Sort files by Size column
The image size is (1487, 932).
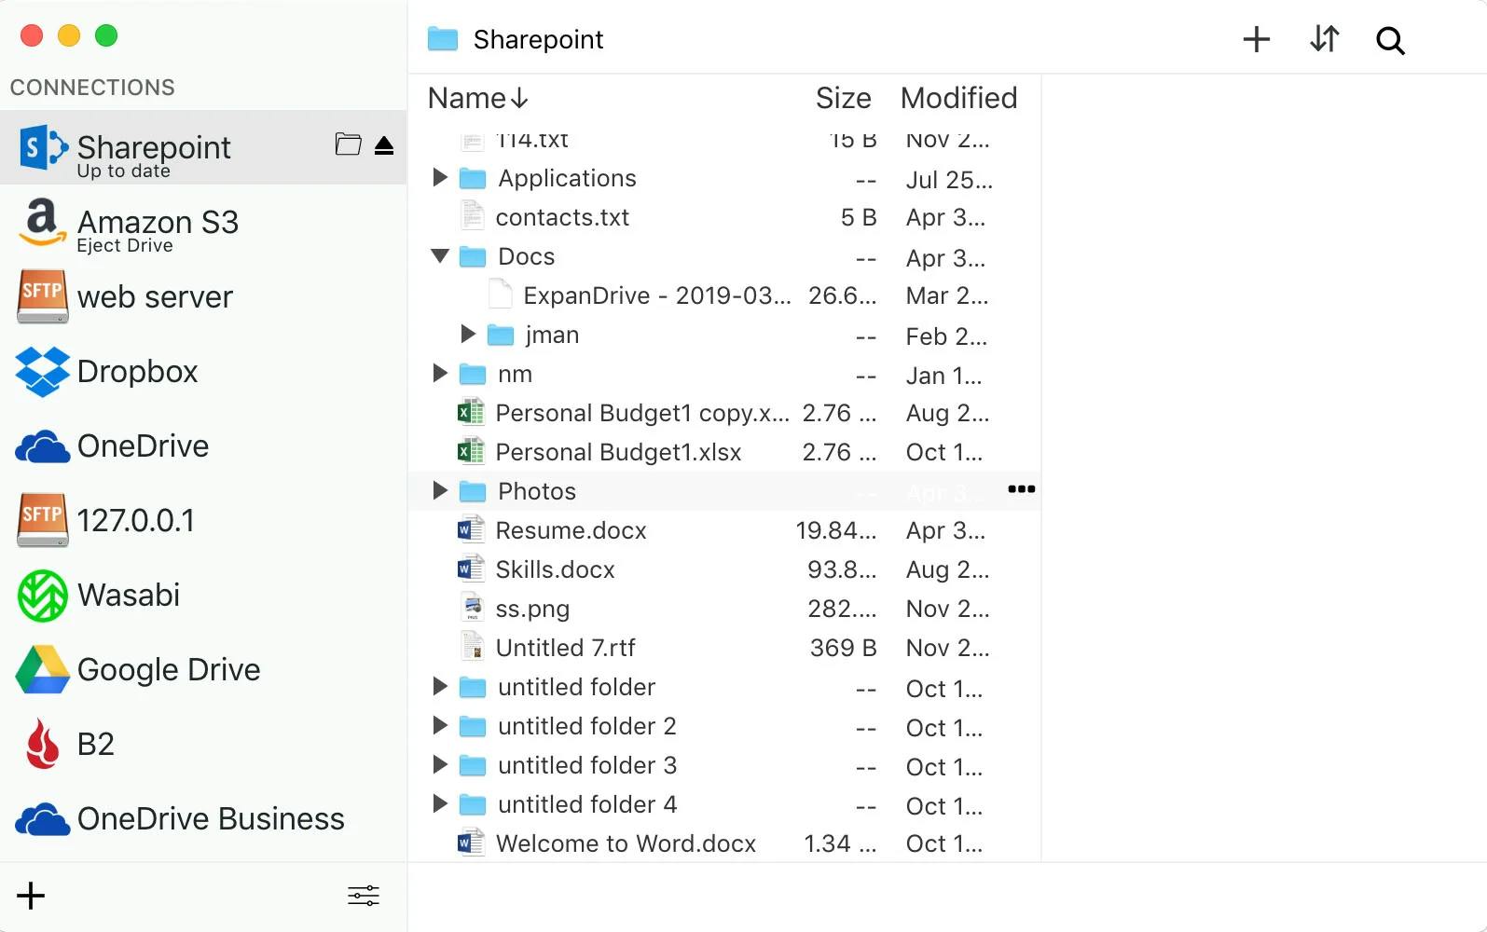[844, 98]
